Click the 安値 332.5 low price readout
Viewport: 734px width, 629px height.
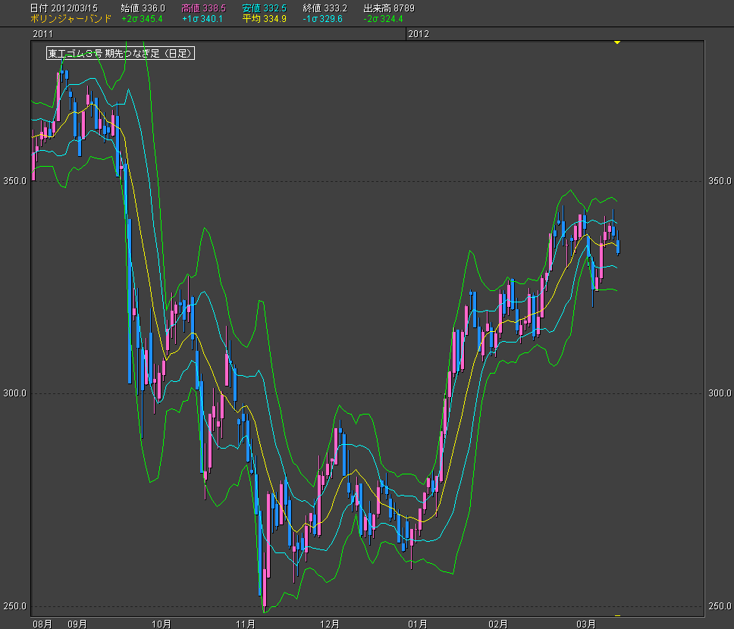coord(264,8)
